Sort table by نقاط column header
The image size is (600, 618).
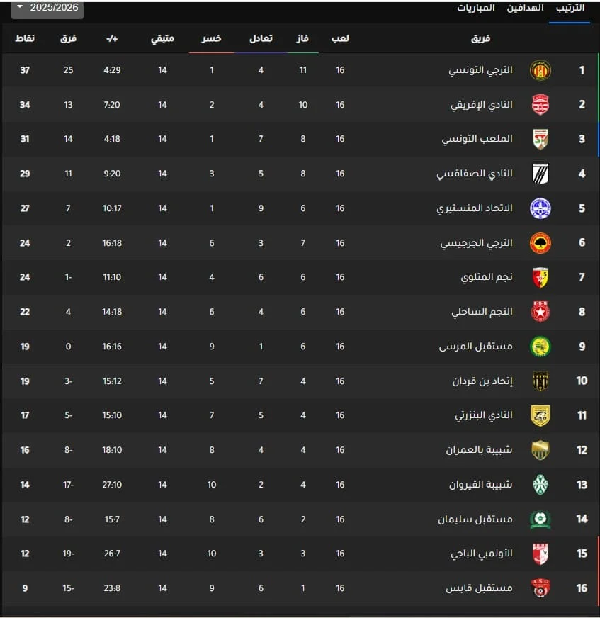pyautogui.click(x=25, y=38)
